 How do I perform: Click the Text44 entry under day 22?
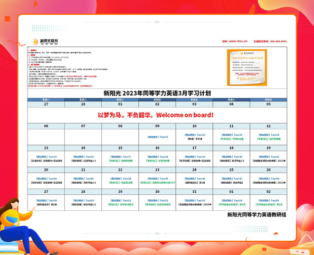tap(121, 178)
